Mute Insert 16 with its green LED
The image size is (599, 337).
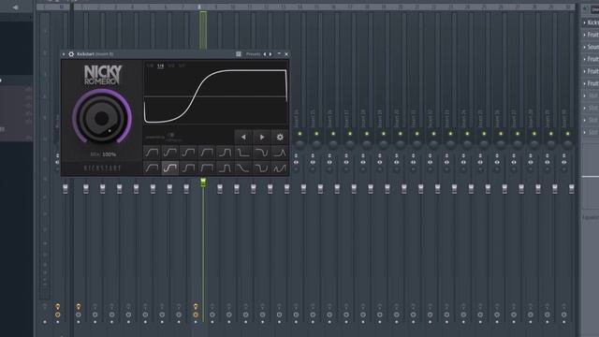(x=333, y=134)
